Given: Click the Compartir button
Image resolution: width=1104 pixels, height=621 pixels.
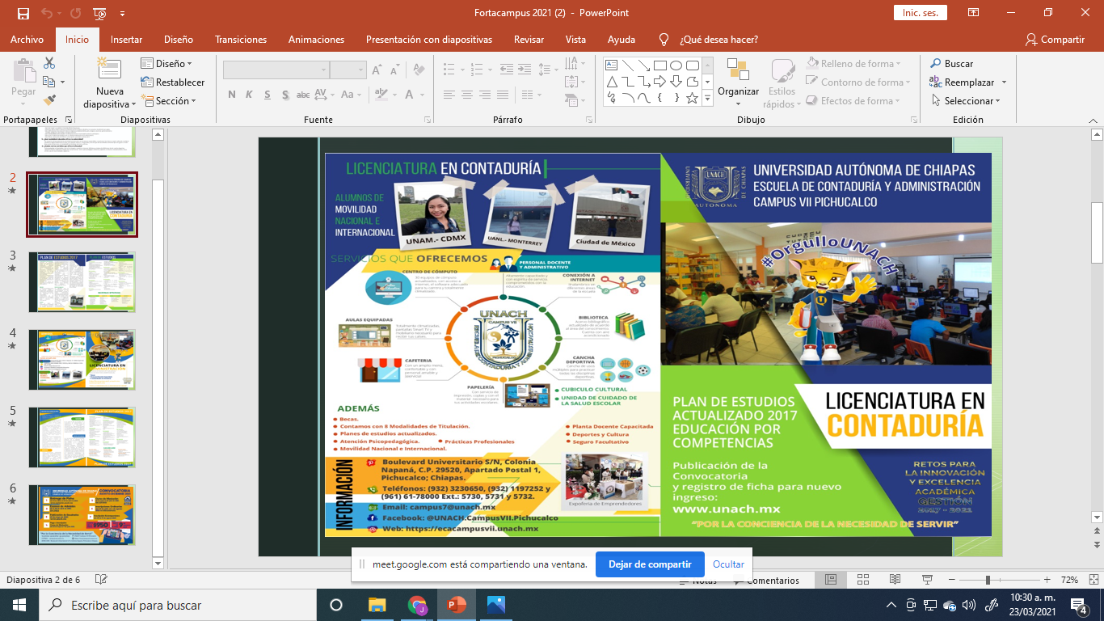Looking at the screenshot, I should tap(1055, 39).
